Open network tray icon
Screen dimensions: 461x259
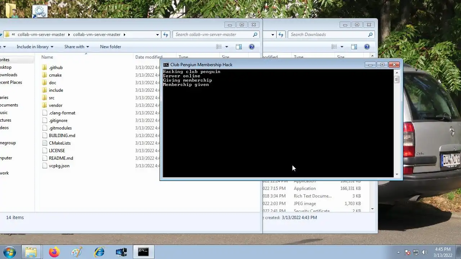(416, 253)
